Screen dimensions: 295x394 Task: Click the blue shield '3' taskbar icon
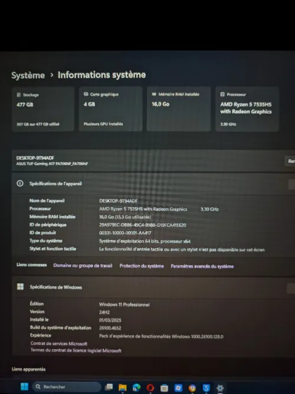(206, 388)
